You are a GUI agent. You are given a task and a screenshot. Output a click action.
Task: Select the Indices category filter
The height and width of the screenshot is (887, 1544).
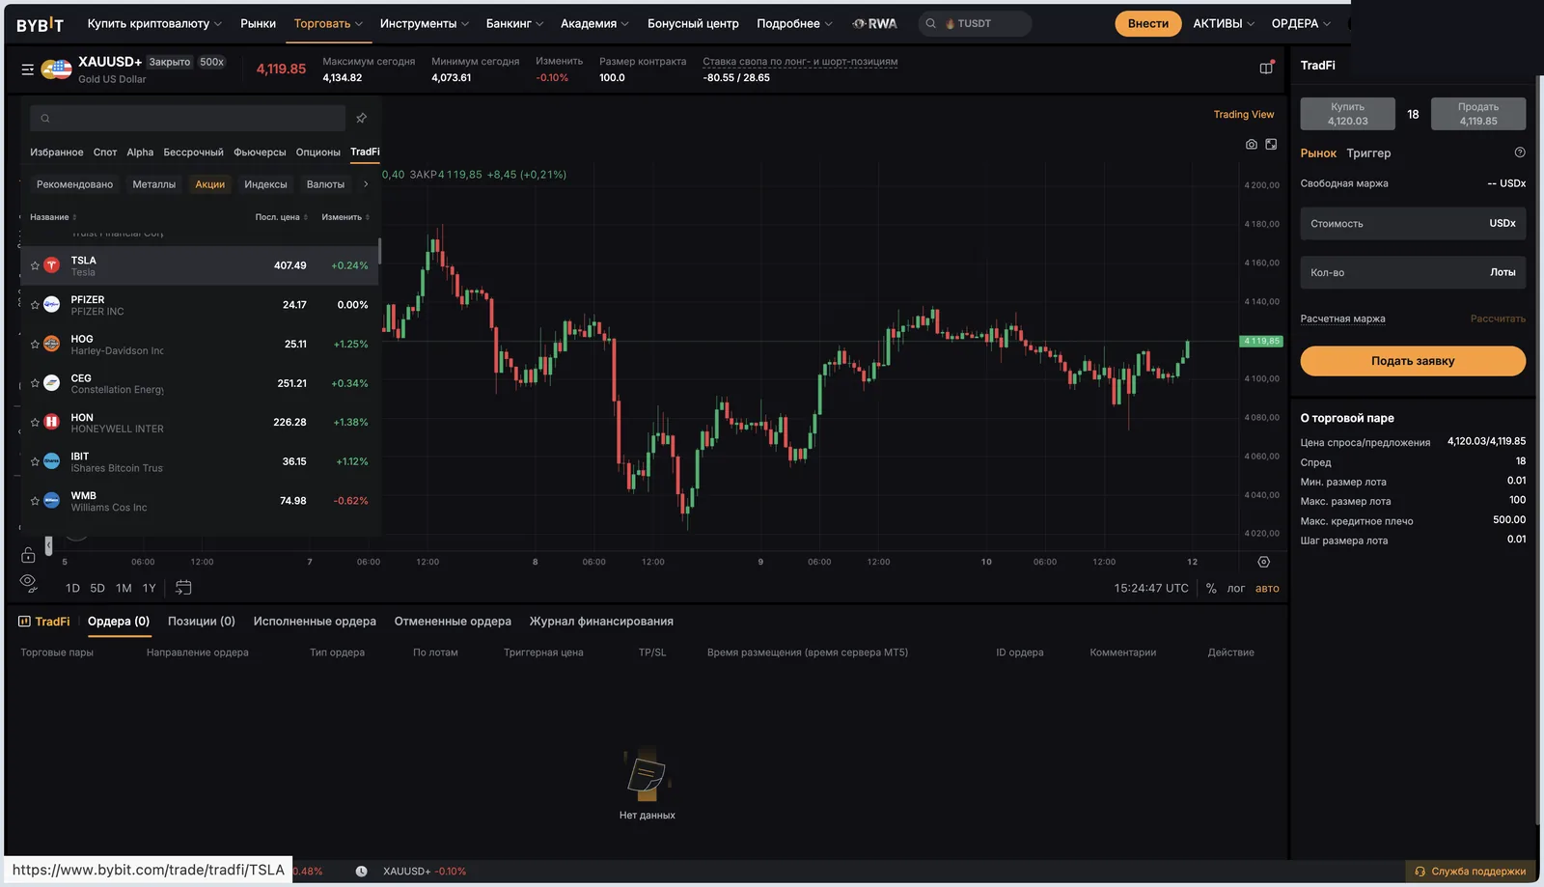coord(265,184)
